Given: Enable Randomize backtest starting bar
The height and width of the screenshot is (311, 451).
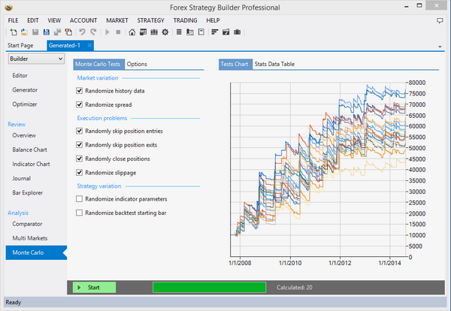Looking at the screenshot, I should (79, 213).
